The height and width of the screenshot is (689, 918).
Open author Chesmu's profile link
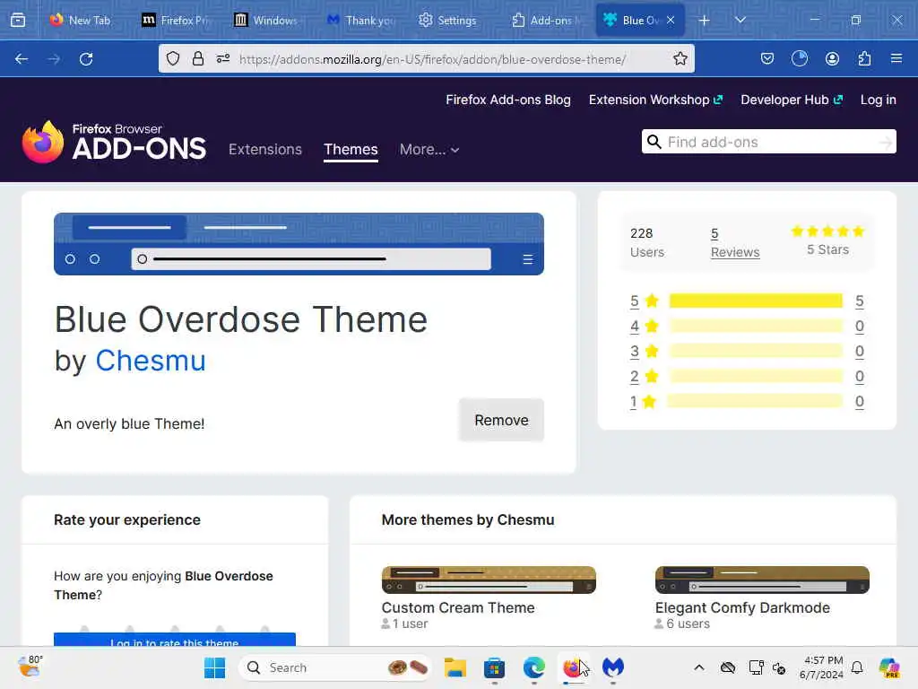151,361
